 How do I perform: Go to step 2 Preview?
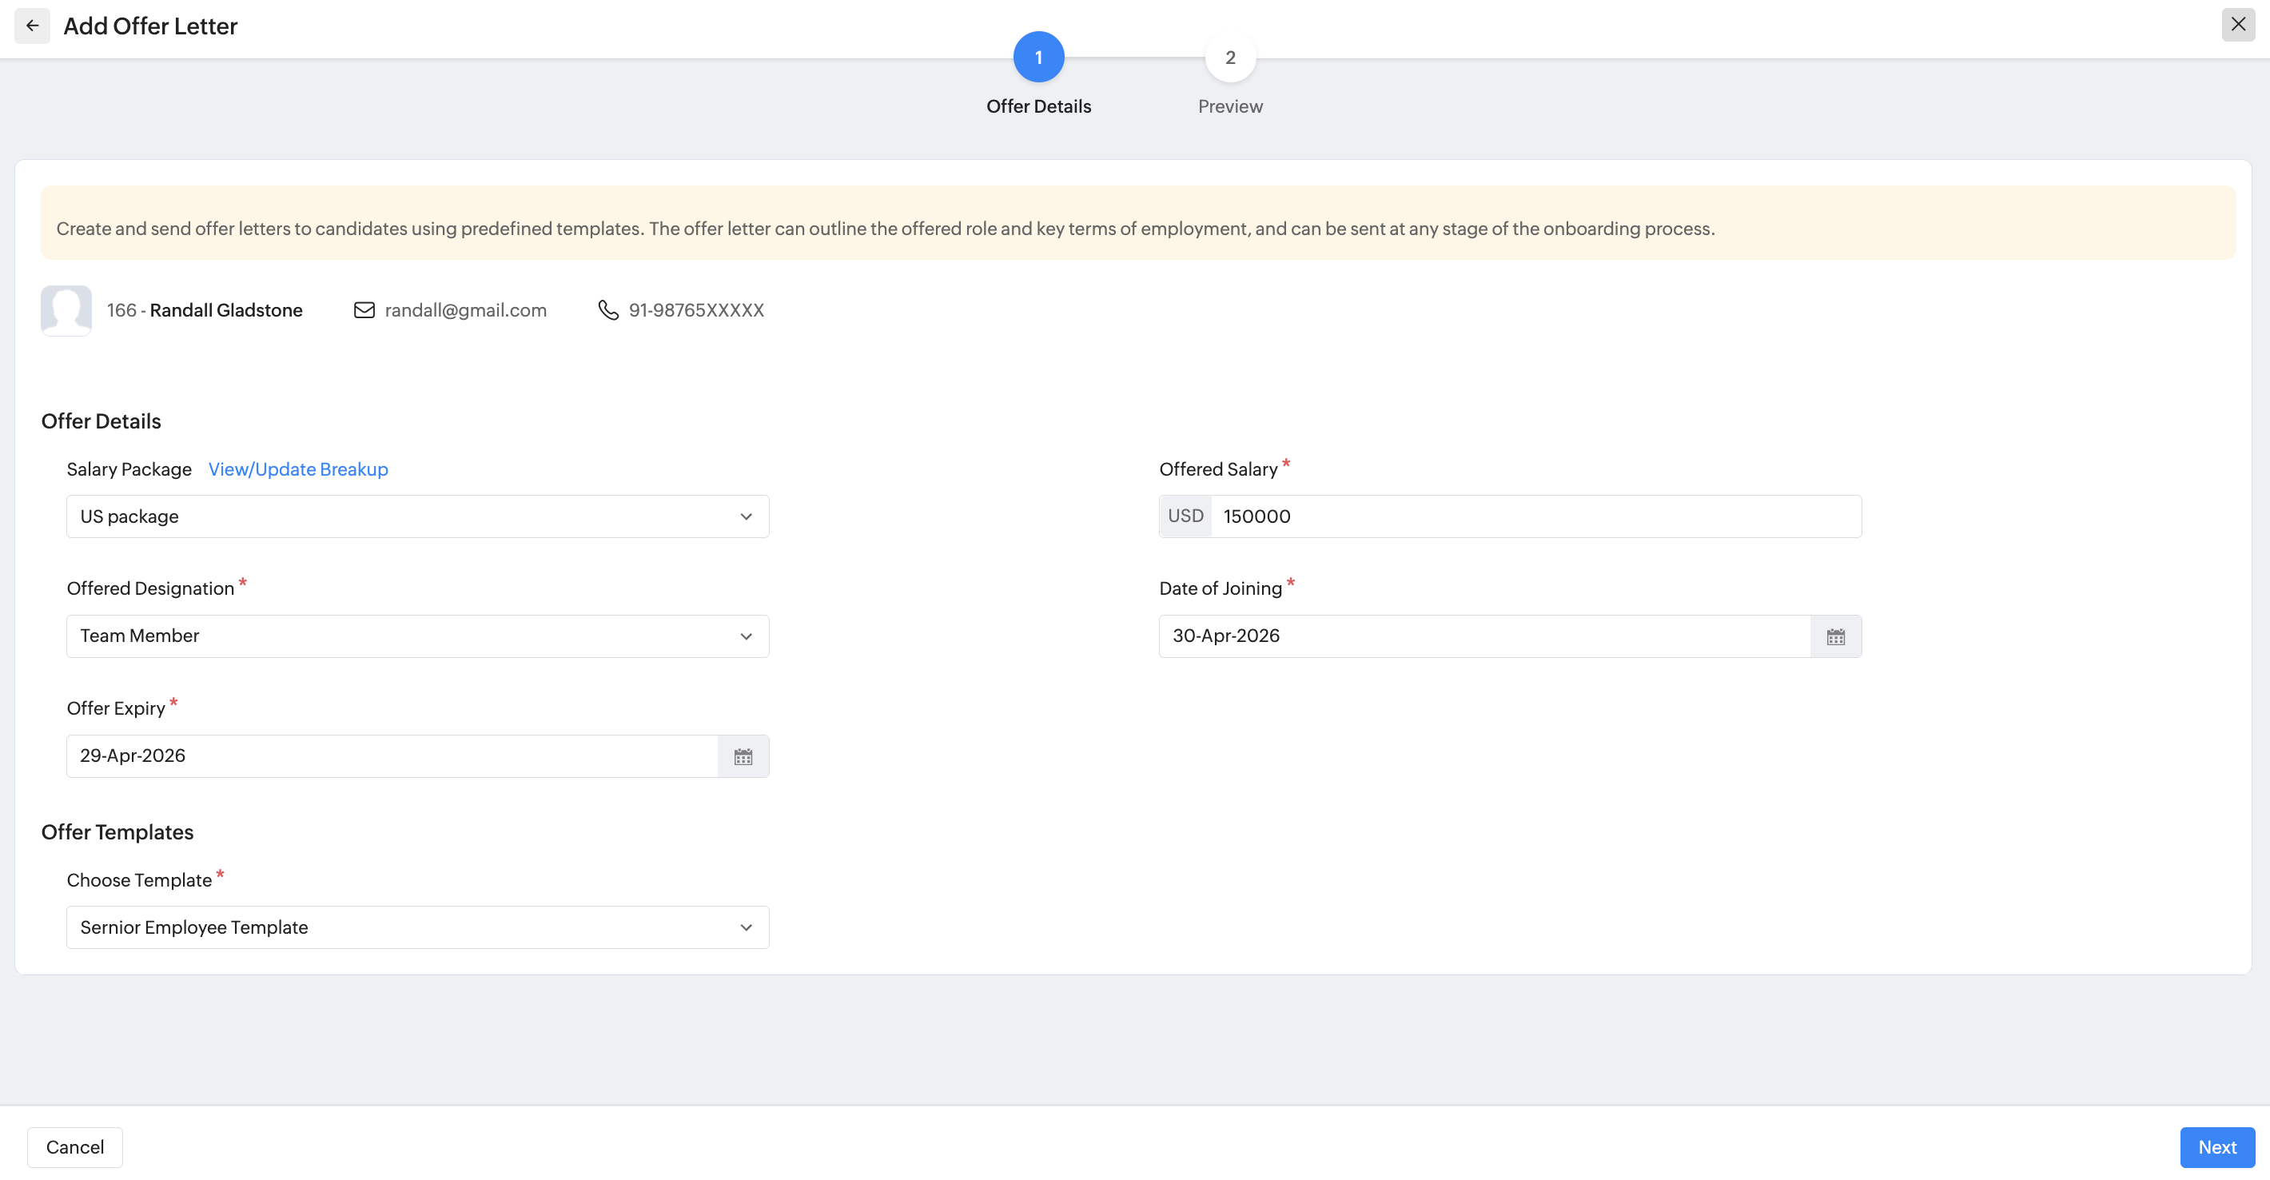tap(1229, 58)
